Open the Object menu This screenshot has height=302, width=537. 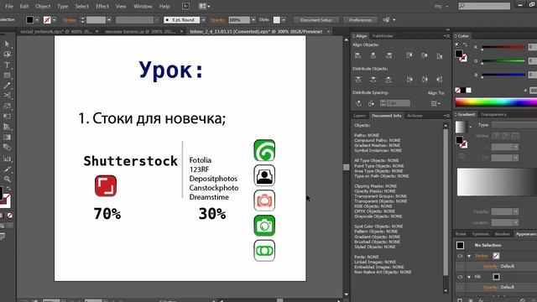pyautogui.click(x=43, y=6)
